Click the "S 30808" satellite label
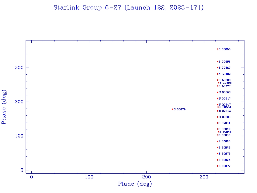The image size is (257, 193). tap(226, 83)
